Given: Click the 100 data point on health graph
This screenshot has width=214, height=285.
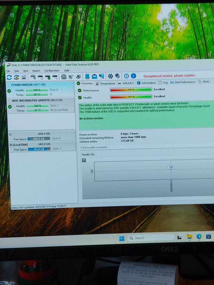Looking at the screenshot, I should tap(171, 167).
